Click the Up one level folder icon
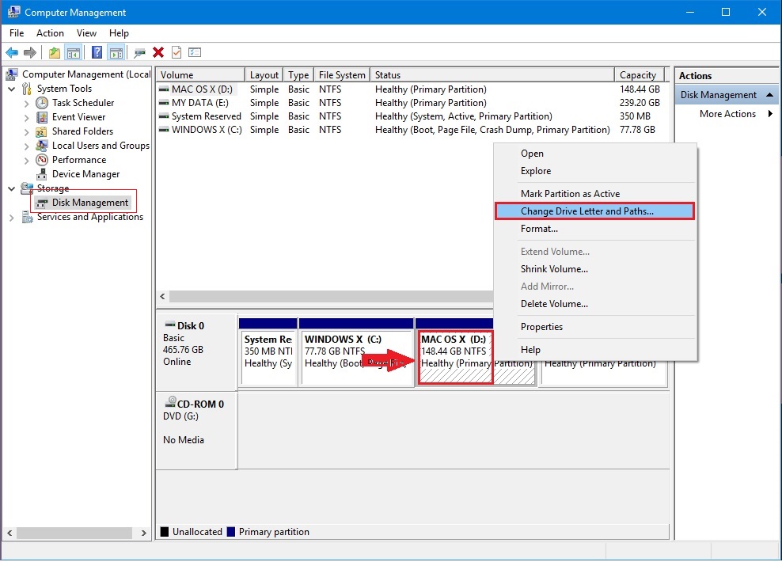The width and height of the screenshot is (782, 562). click(54, 53)
